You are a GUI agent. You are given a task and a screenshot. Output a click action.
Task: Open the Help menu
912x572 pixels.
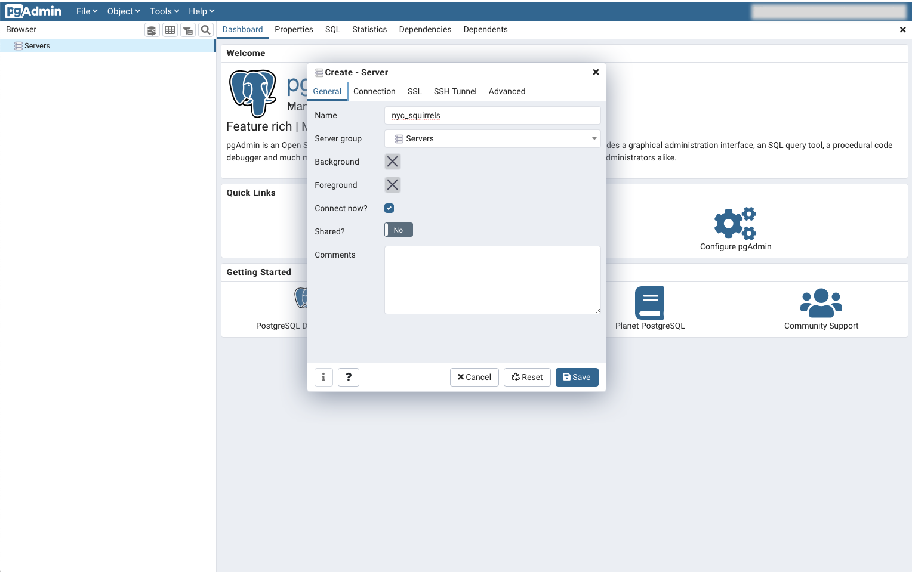pyautogui.click(x=201, y=11)
